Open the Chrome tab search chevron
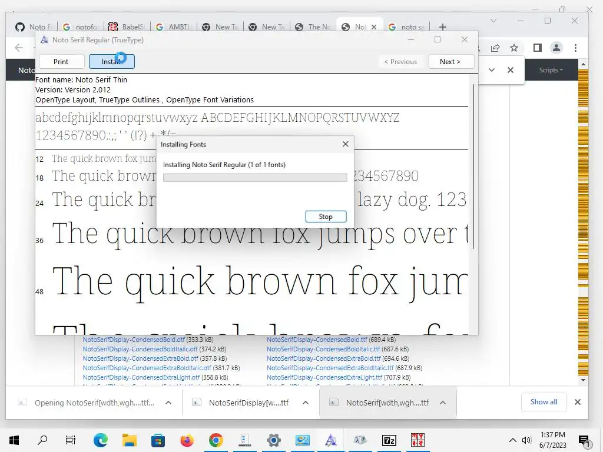This screenshot has width=603, height=452. [493, 21]
